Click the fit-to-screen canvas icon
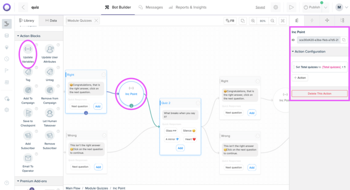This screenshot has width=350, height=190. (282, 21)
